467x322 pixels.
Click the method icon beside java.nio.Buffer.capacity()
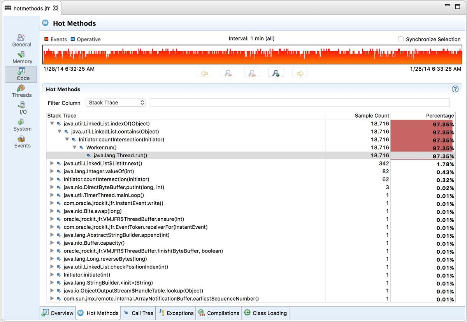[59, 243]
